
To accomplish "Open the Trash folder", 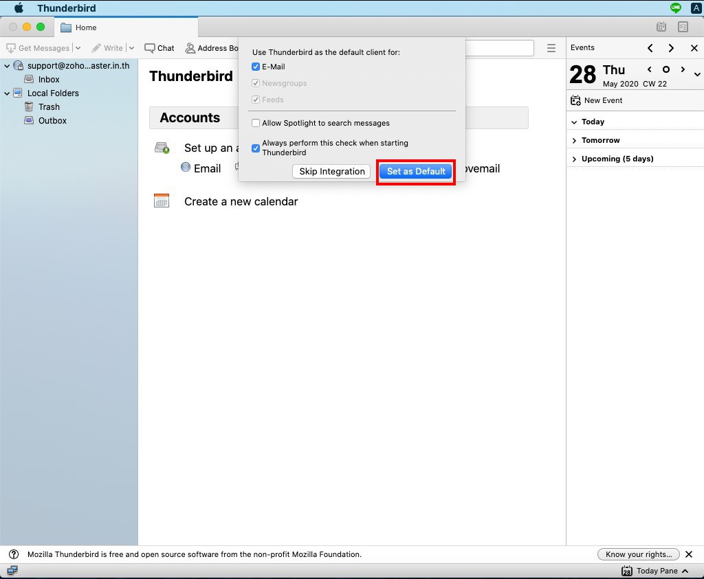I will [49, 106].
